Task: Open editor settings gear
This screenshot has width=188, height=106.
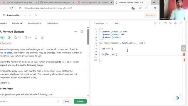Action: click(175, 23)
